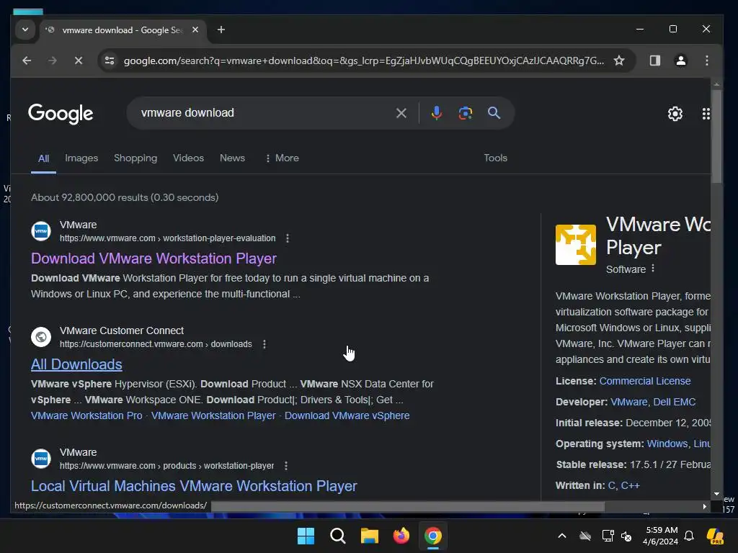Click the browser forward arrow
The height and width of the screenshot is (553, 738).
tap(52, 60)
